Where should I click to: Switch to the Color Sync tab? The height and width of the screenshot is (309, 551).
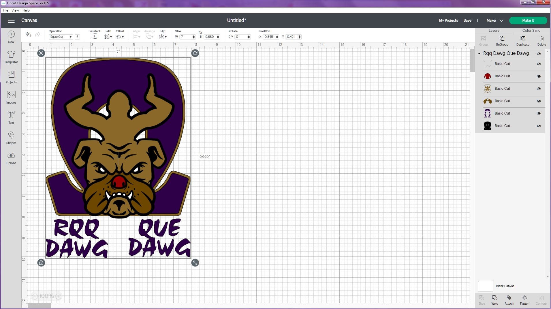pos(531,30)
